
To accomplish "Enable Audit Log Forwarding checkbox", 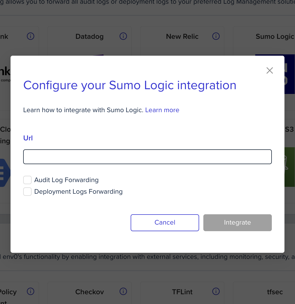I will point(27,180).
